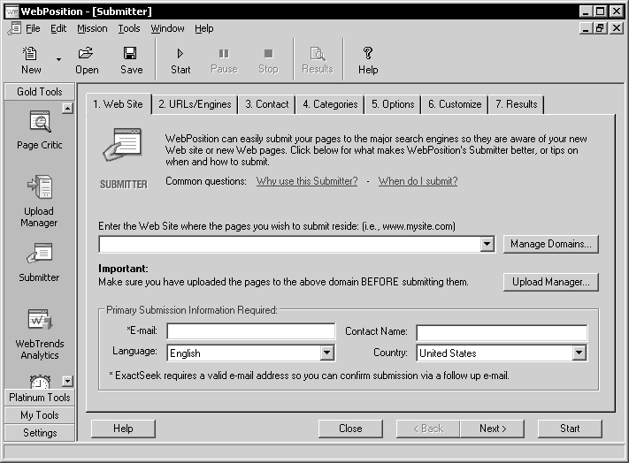Click the Close button at bottom

[x=350, y=429]
